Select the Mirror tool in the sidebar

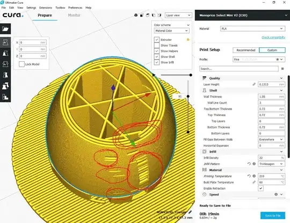tap(5, 75)
